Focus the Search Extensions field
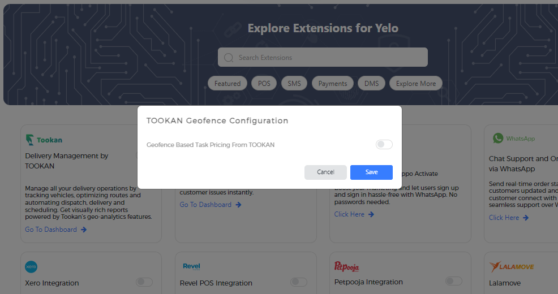558x294 pixels. [323, 57]
